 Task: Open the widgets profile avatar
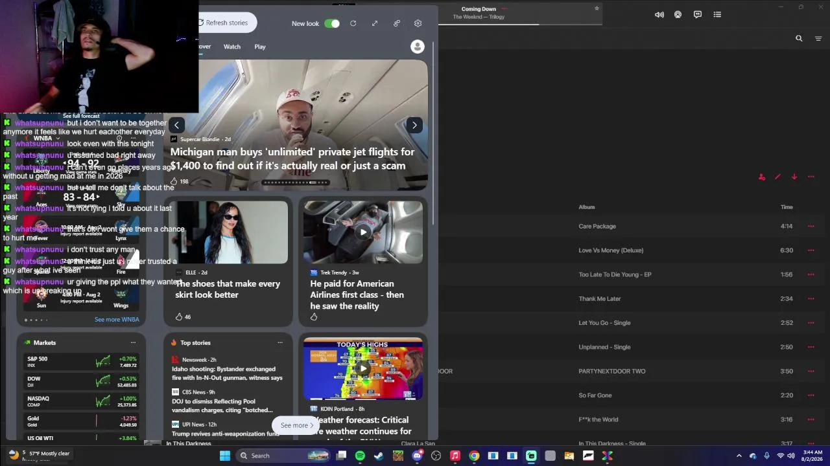pos(418,47)
